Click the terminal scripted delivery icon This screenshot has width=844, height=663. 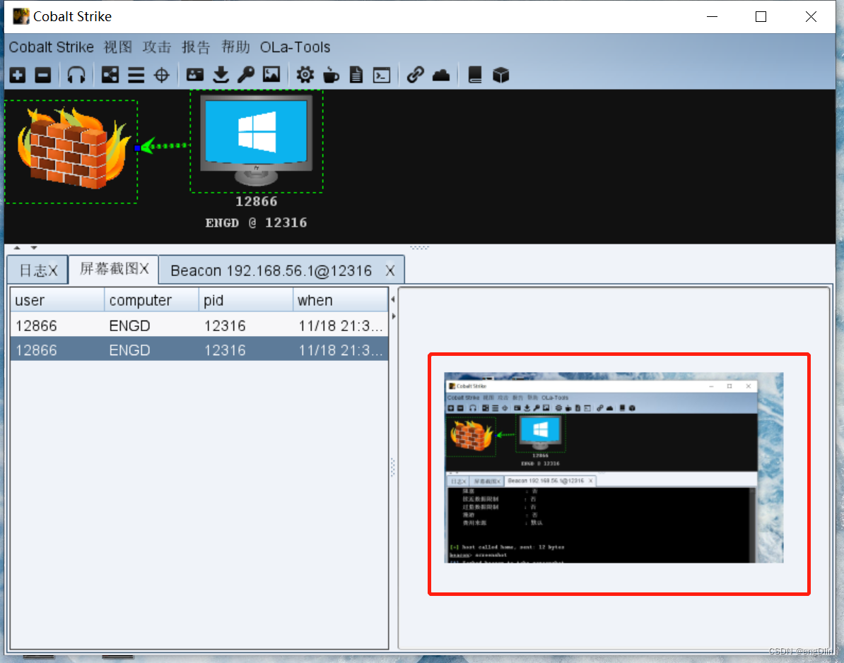pos(382,76)
